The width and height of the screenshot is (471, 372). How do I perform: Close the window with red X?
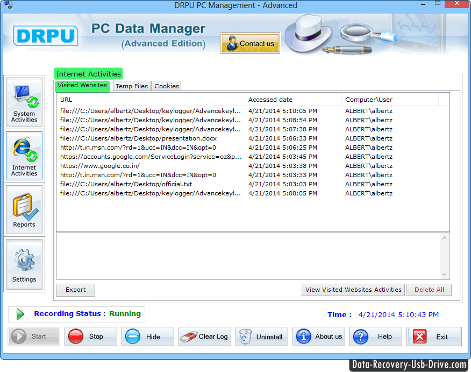coord(457,4)
